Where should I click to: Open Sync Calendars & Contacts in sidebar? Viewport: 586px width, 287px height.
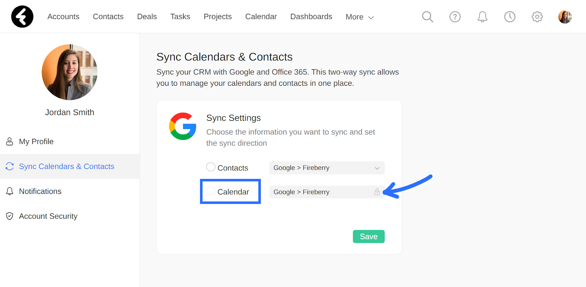[x=70, y=166]
